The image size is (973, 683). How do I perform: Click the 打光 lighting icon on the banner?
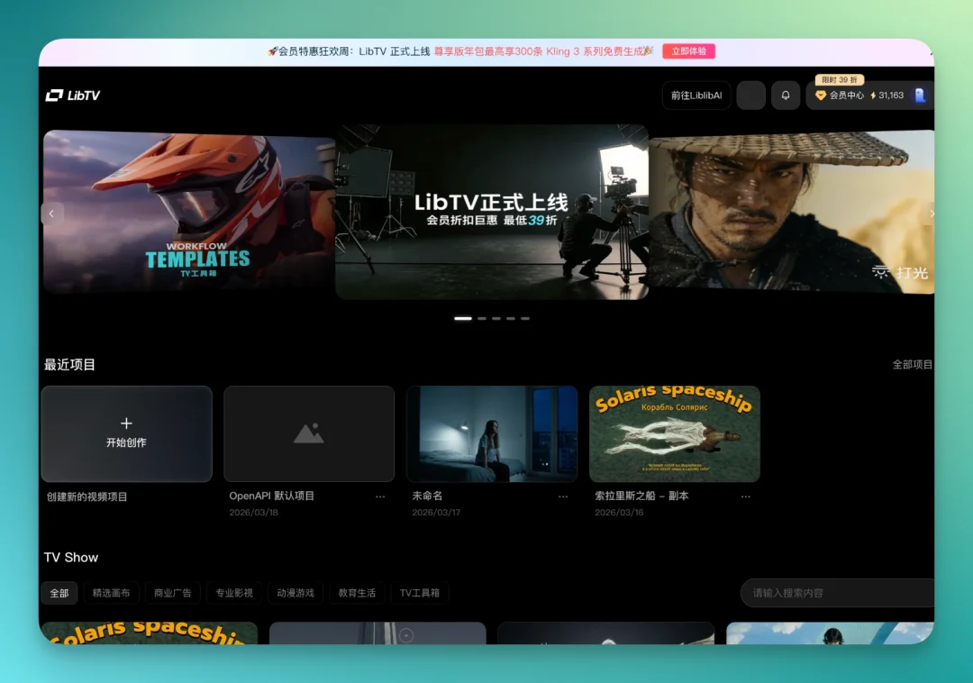coord(881,270)
